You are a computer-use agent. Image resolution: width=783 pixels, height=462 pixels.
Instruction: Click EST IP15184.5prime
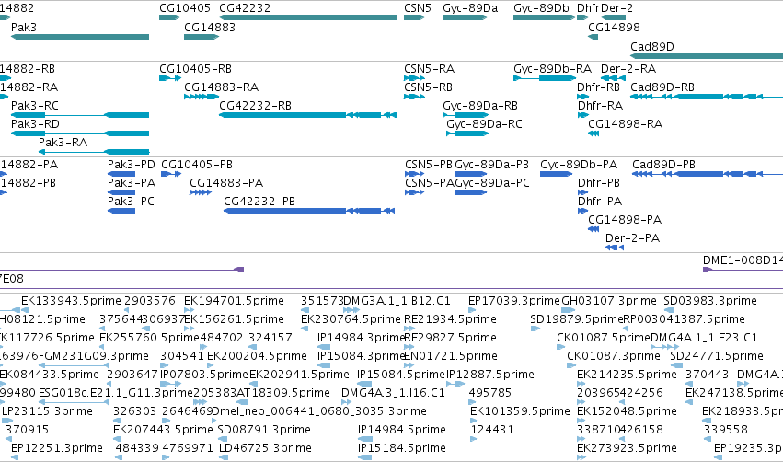point(365,458)
